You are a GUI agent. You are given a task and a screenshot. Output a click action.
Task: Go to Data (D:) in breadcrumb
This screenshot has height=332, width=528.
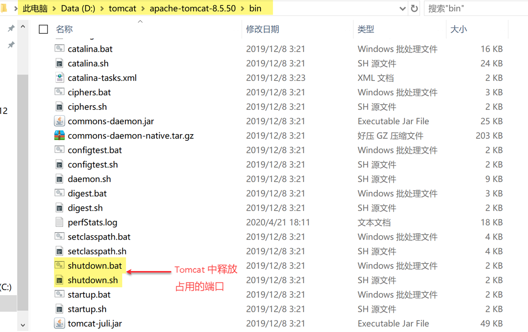79,8
